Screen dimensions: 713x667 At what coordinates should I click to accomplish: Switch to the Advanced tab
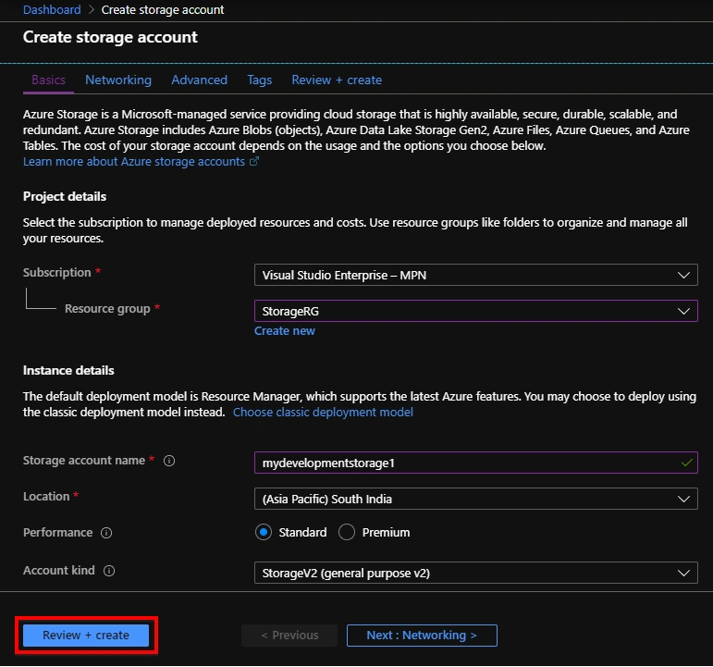click(x=199, y=80)
